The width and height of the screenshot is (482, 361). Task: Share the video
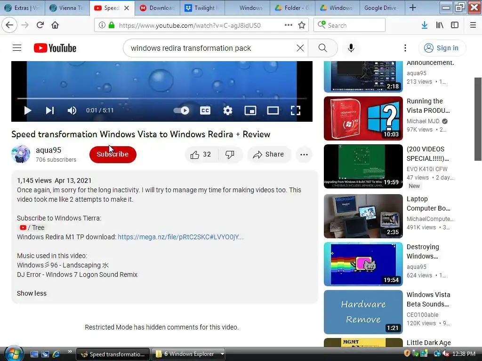(x=268, y=154)
